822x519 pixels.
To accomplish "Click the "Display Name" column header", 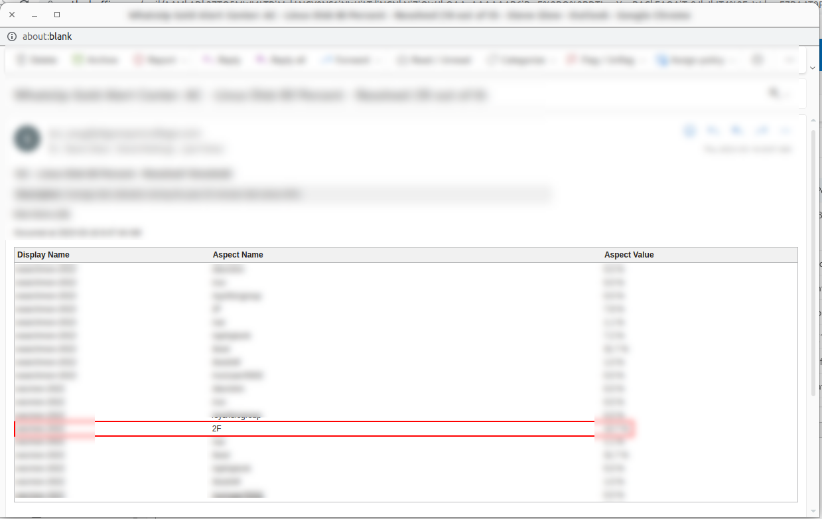I will (x=43, y=255).
